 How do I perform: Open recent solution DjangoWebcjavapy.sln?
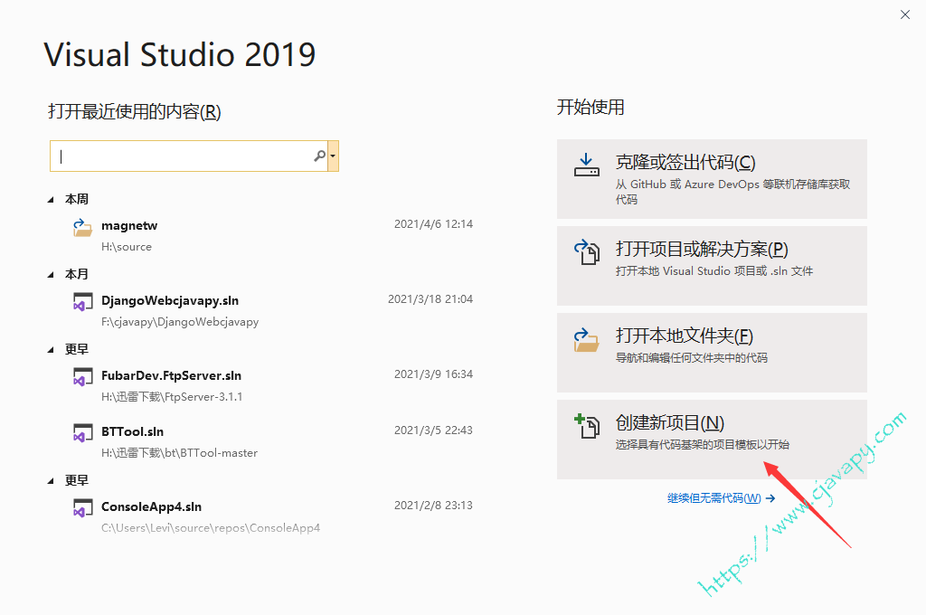click(x=170, y=300)
